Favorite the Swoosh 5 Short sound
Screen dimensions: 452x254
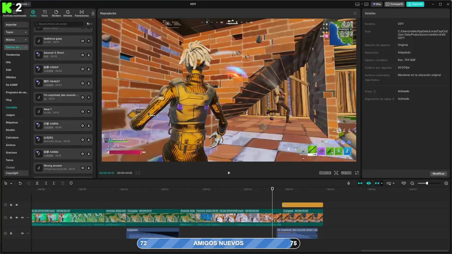point(83,55)
